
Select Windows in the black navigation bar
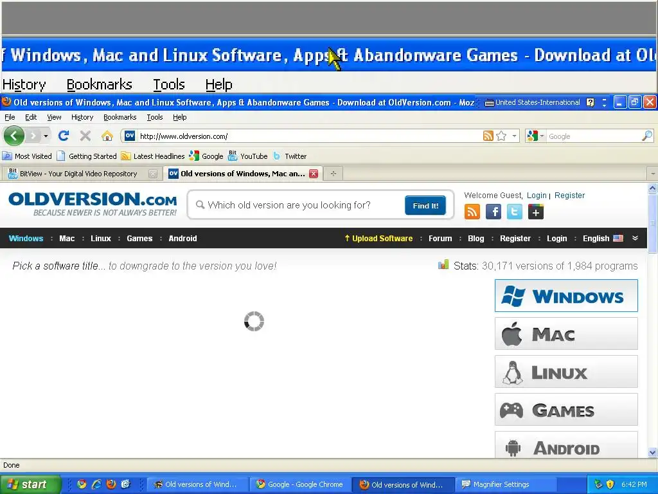[26, 238]
